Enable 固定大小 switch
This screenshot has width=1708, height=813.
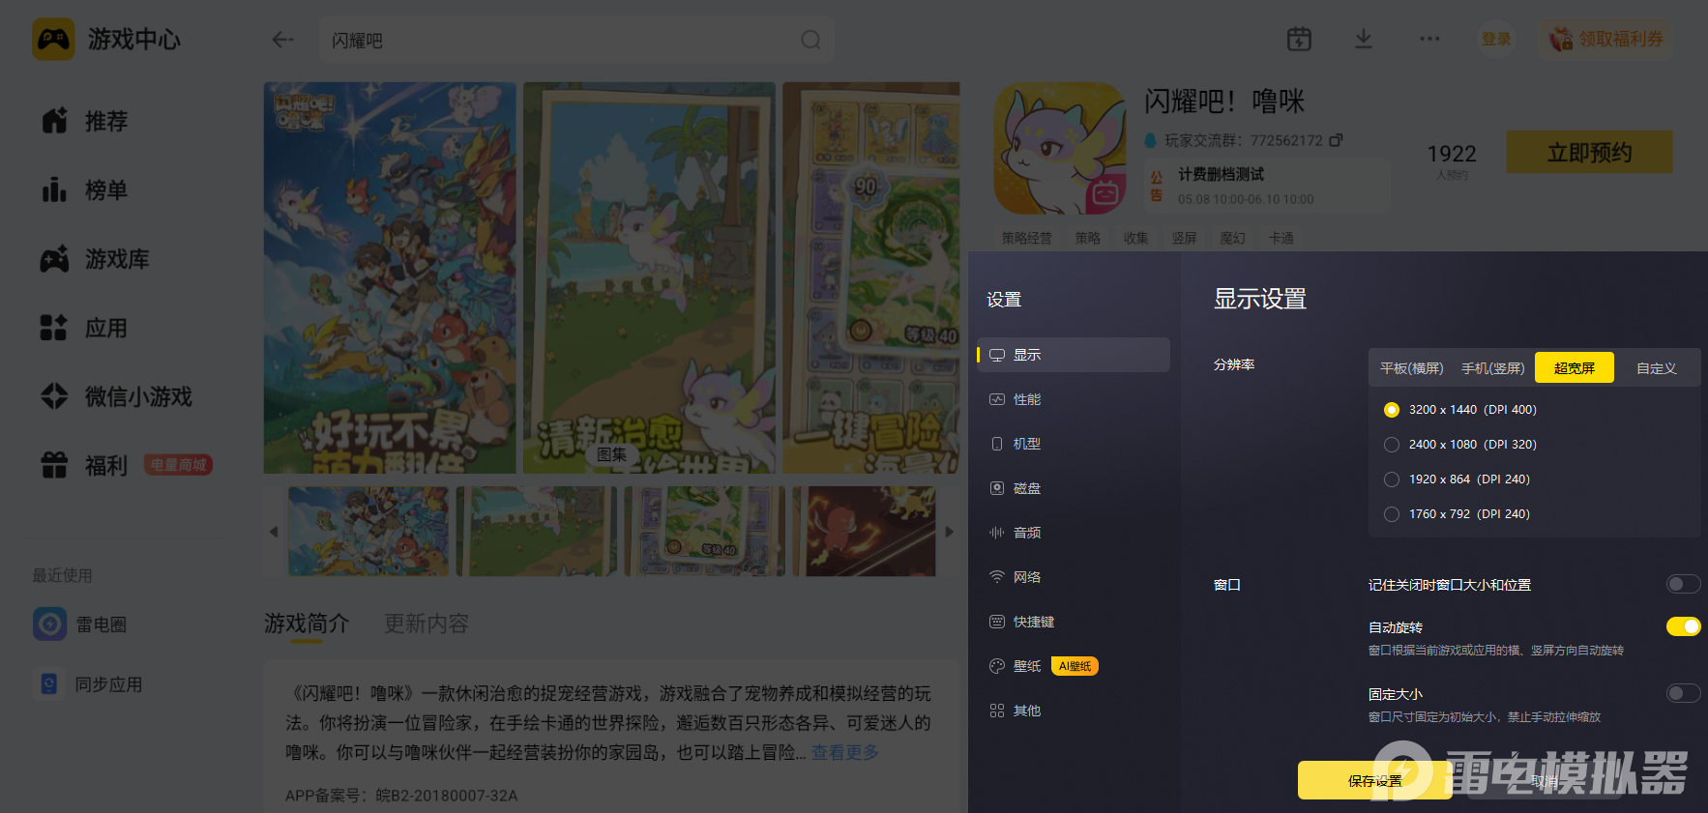point(1683,693)
